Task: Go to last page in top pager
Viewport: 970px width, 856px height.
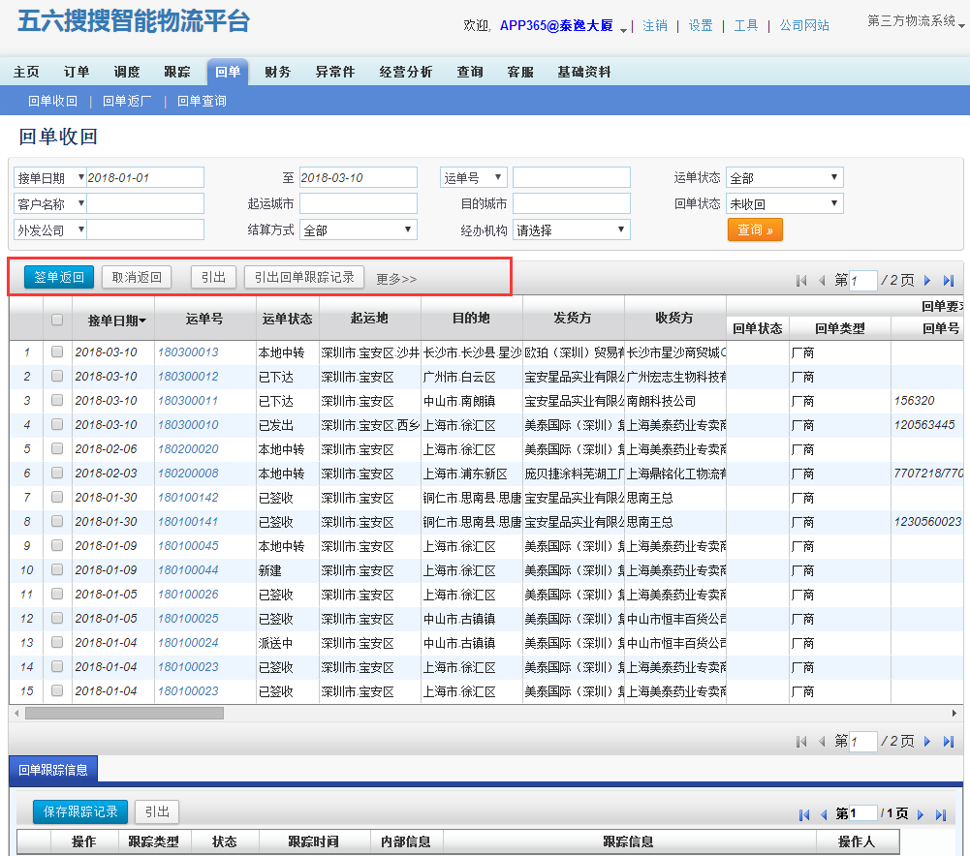Action: coord(948,281)
